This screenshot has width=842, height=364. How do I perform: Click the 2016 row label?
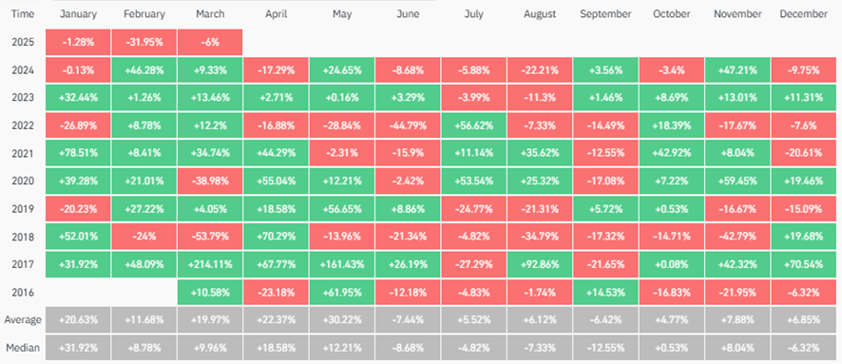[22, 293]
